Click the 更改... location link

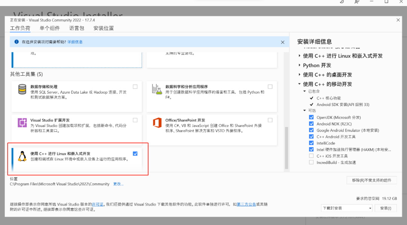(x=118, y=184)
